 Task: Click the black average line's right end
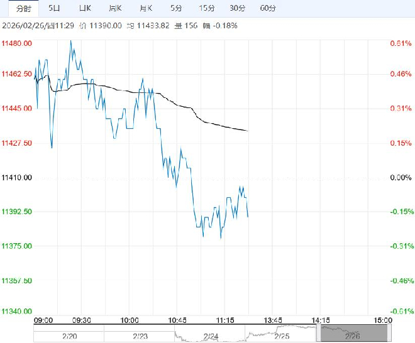click(x=248, y=131)
